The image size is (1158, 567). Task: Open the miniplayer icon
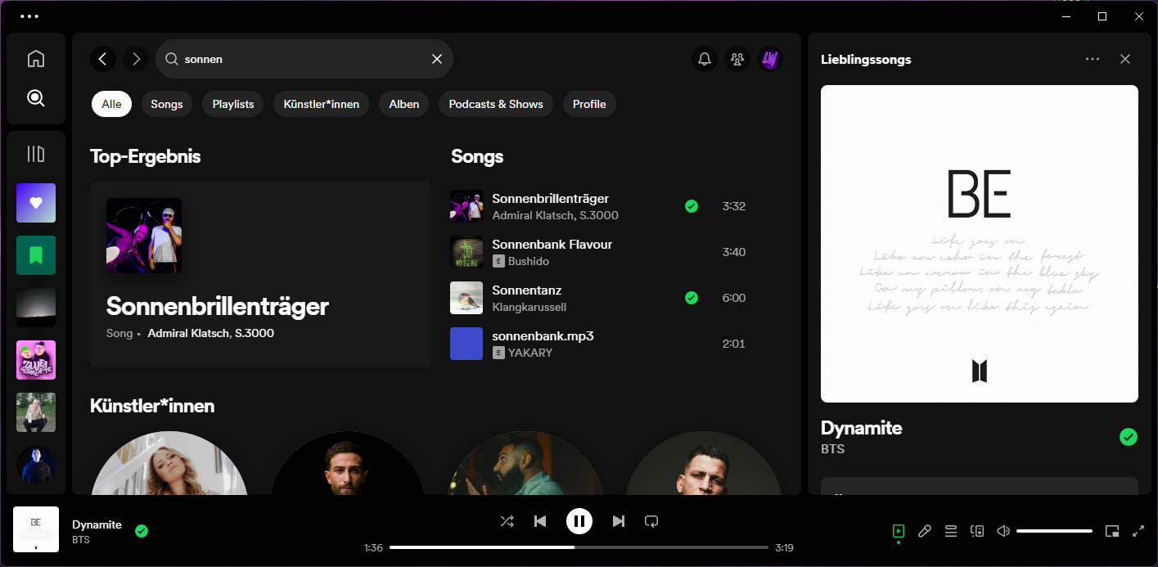(1111, 531)
